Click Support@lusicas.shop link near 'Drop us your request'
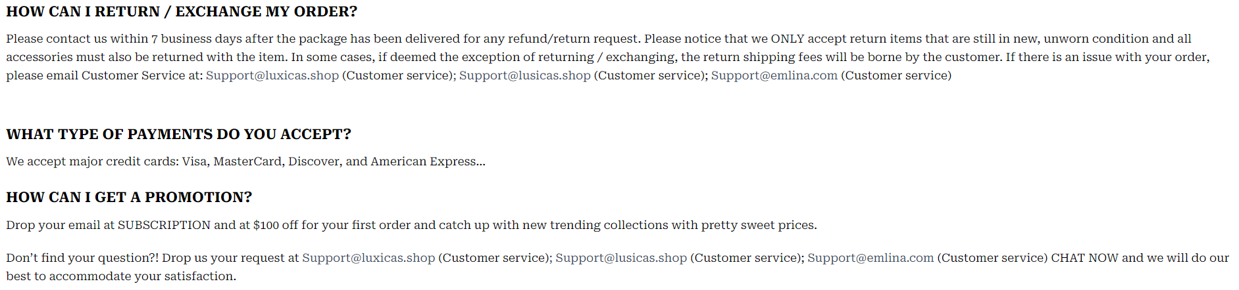The height and width of the screenshot is (290, 1239). 621,258
